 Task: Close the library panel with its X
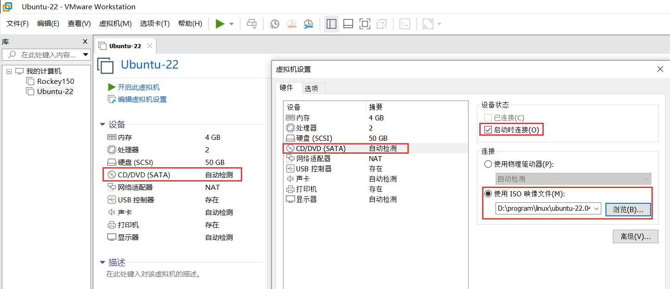[x=85, y=41]
